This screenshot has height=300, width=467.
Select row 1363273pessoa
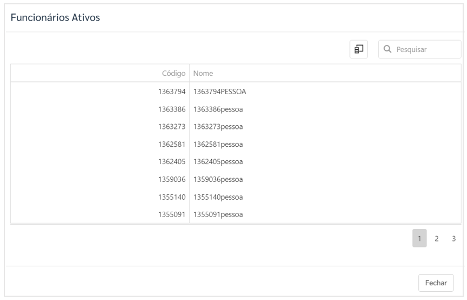(x=236, y=127)
